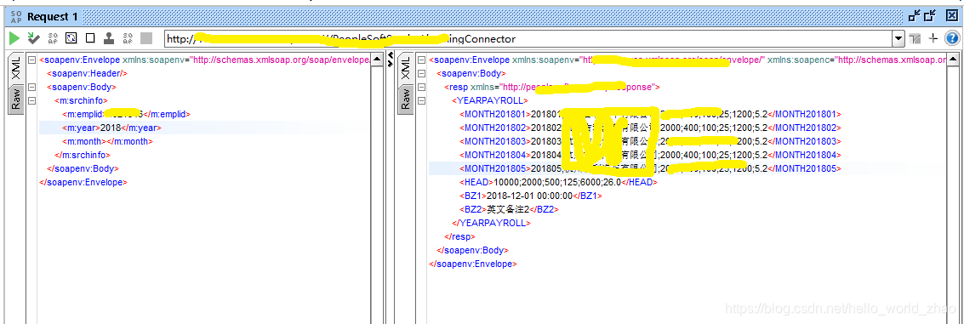Open the endpoint URL dropdown arrow

point(898,39)
